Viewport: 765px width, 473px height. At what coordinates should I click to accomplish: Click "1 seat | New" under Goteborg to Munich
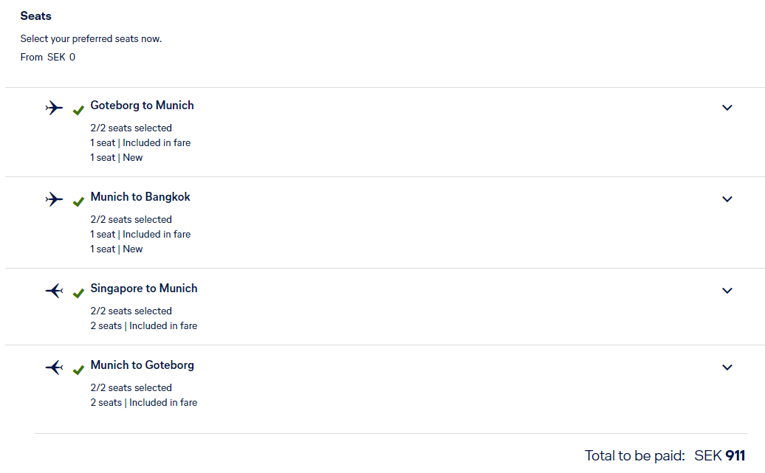(x=117, y=157)
